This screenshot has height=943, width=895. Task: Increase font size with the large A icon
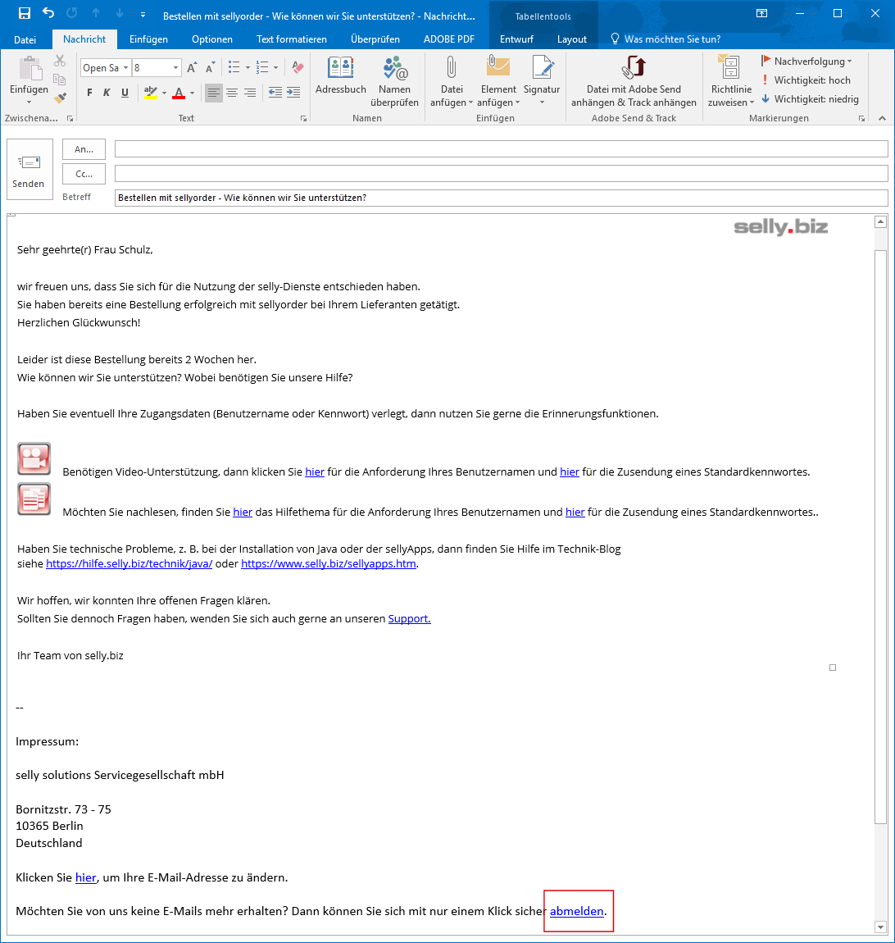(192, 68)
